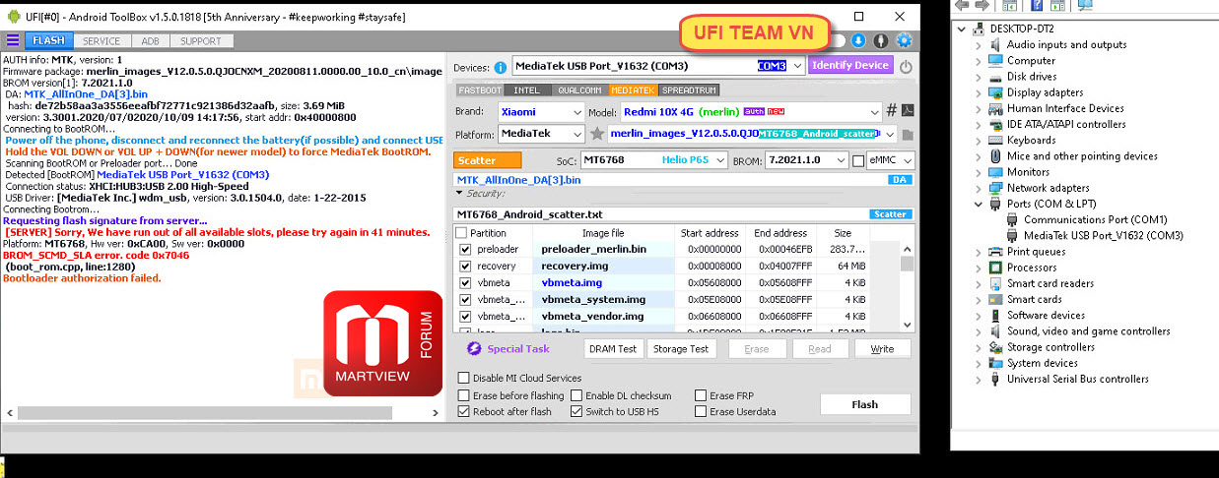Enable Erase Userdata checkbox

click(701, 411)
